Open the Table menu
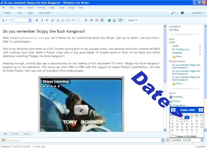The height and width of the screenshot is (149, 207). 52,7
